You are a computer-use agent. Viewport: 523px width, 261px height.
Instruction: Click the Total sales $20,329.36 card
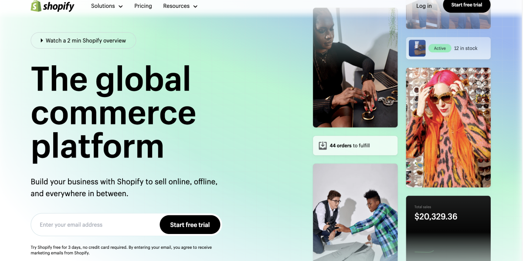[x=448, y=228]
